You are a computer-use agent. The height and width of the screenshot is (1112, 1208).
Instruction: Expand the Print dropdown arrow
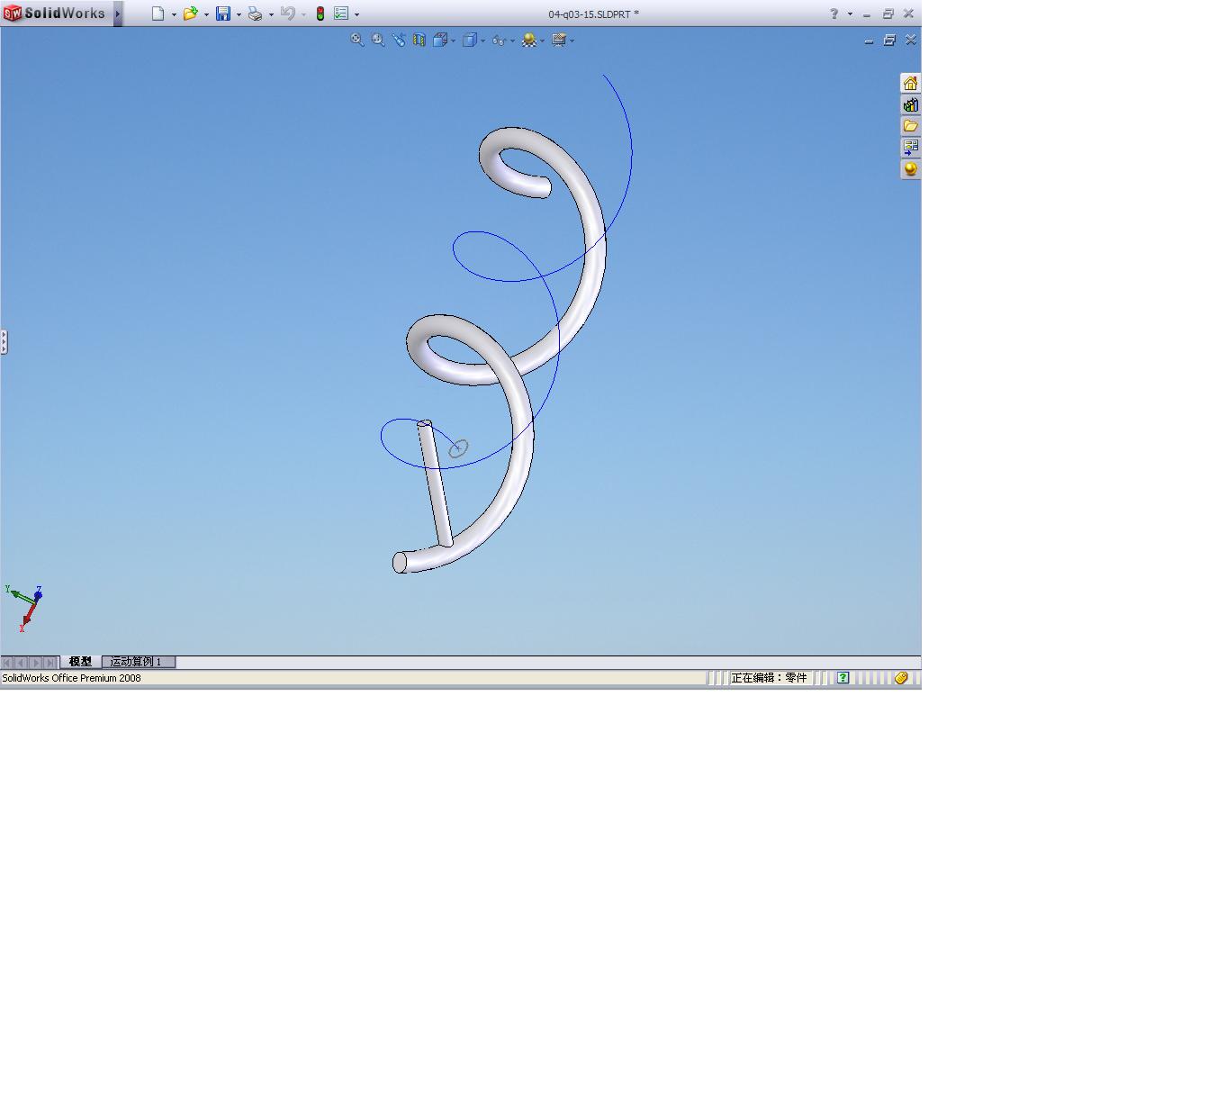[x=271, y=14]
